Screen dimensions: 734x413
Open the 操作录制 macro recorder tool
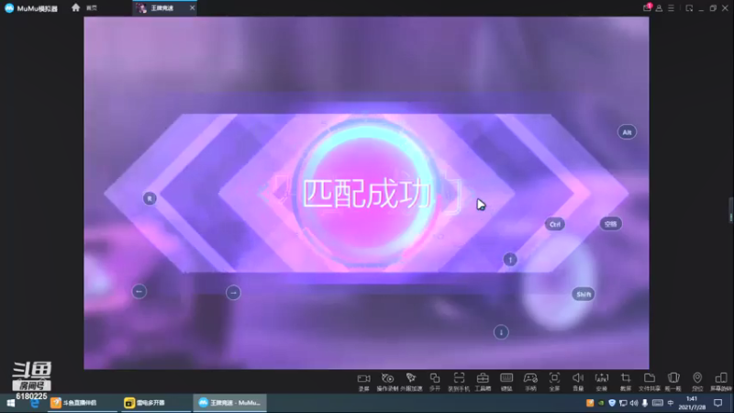[x=387, y=382]
